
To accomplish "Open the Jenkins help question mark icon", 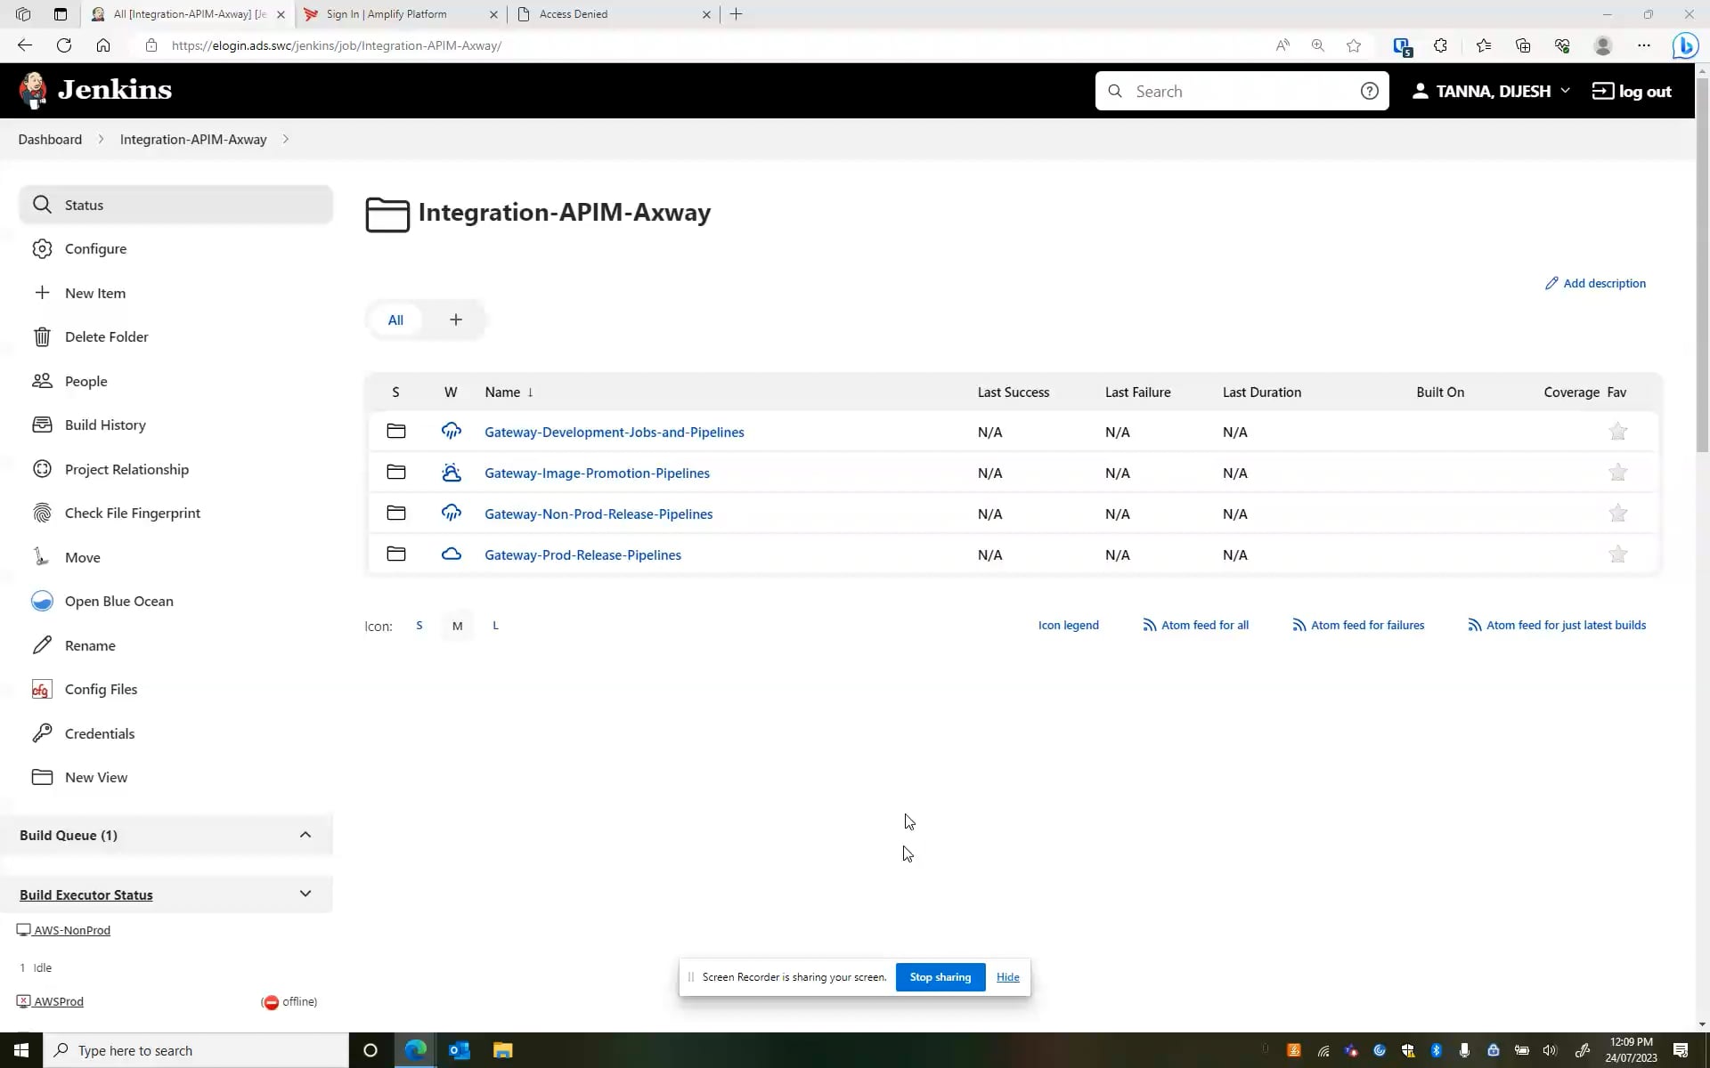I will tap(1370, 90).
